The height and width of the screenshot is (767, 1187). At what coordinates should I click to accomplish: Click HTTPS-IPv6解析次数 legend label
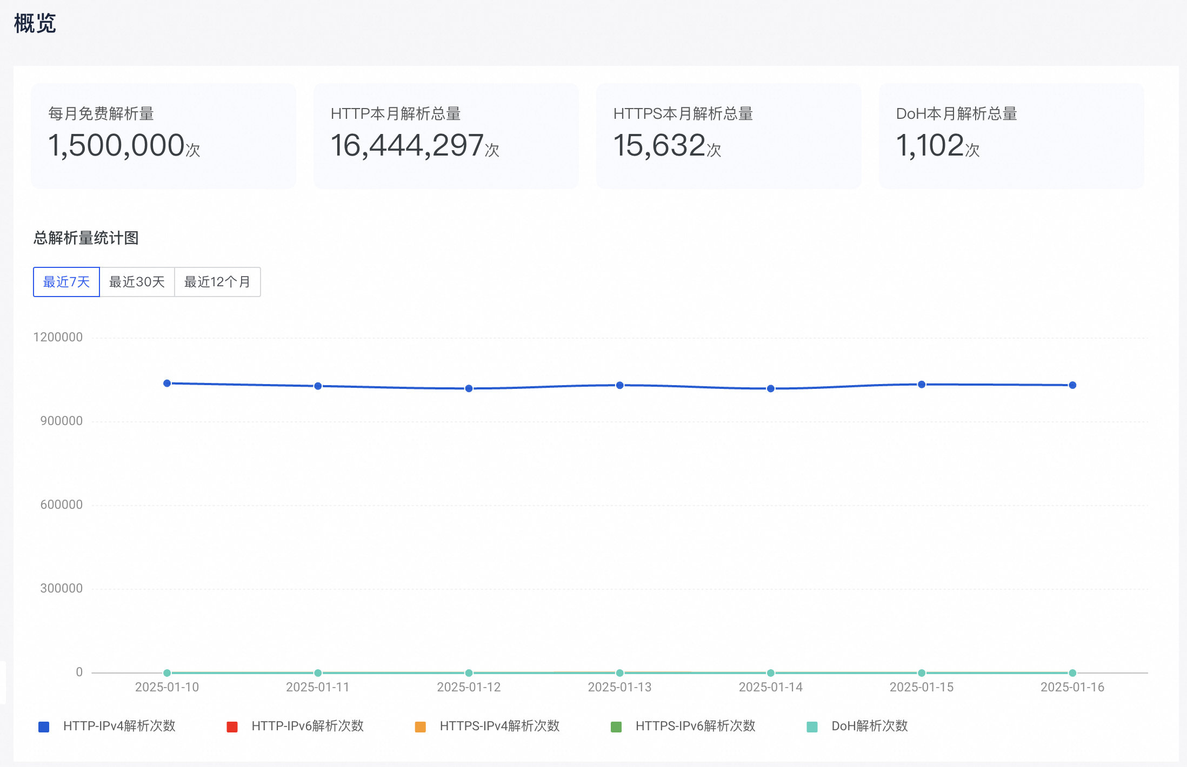695,726
